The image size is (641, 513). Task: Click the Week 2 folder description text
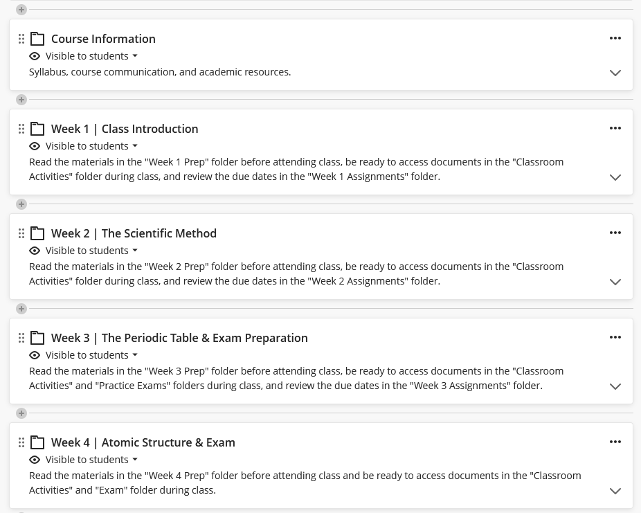click(296, 273)
